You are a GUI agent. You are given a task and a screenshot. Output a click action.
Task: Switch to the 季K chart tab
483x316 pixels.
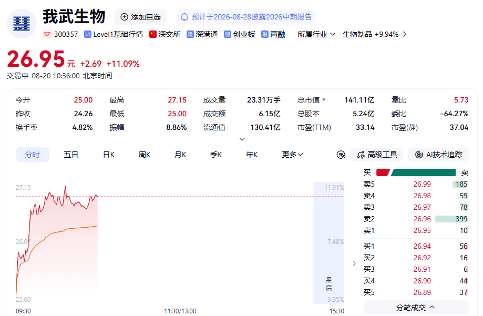pyautogui.click(x=216, y=155)
